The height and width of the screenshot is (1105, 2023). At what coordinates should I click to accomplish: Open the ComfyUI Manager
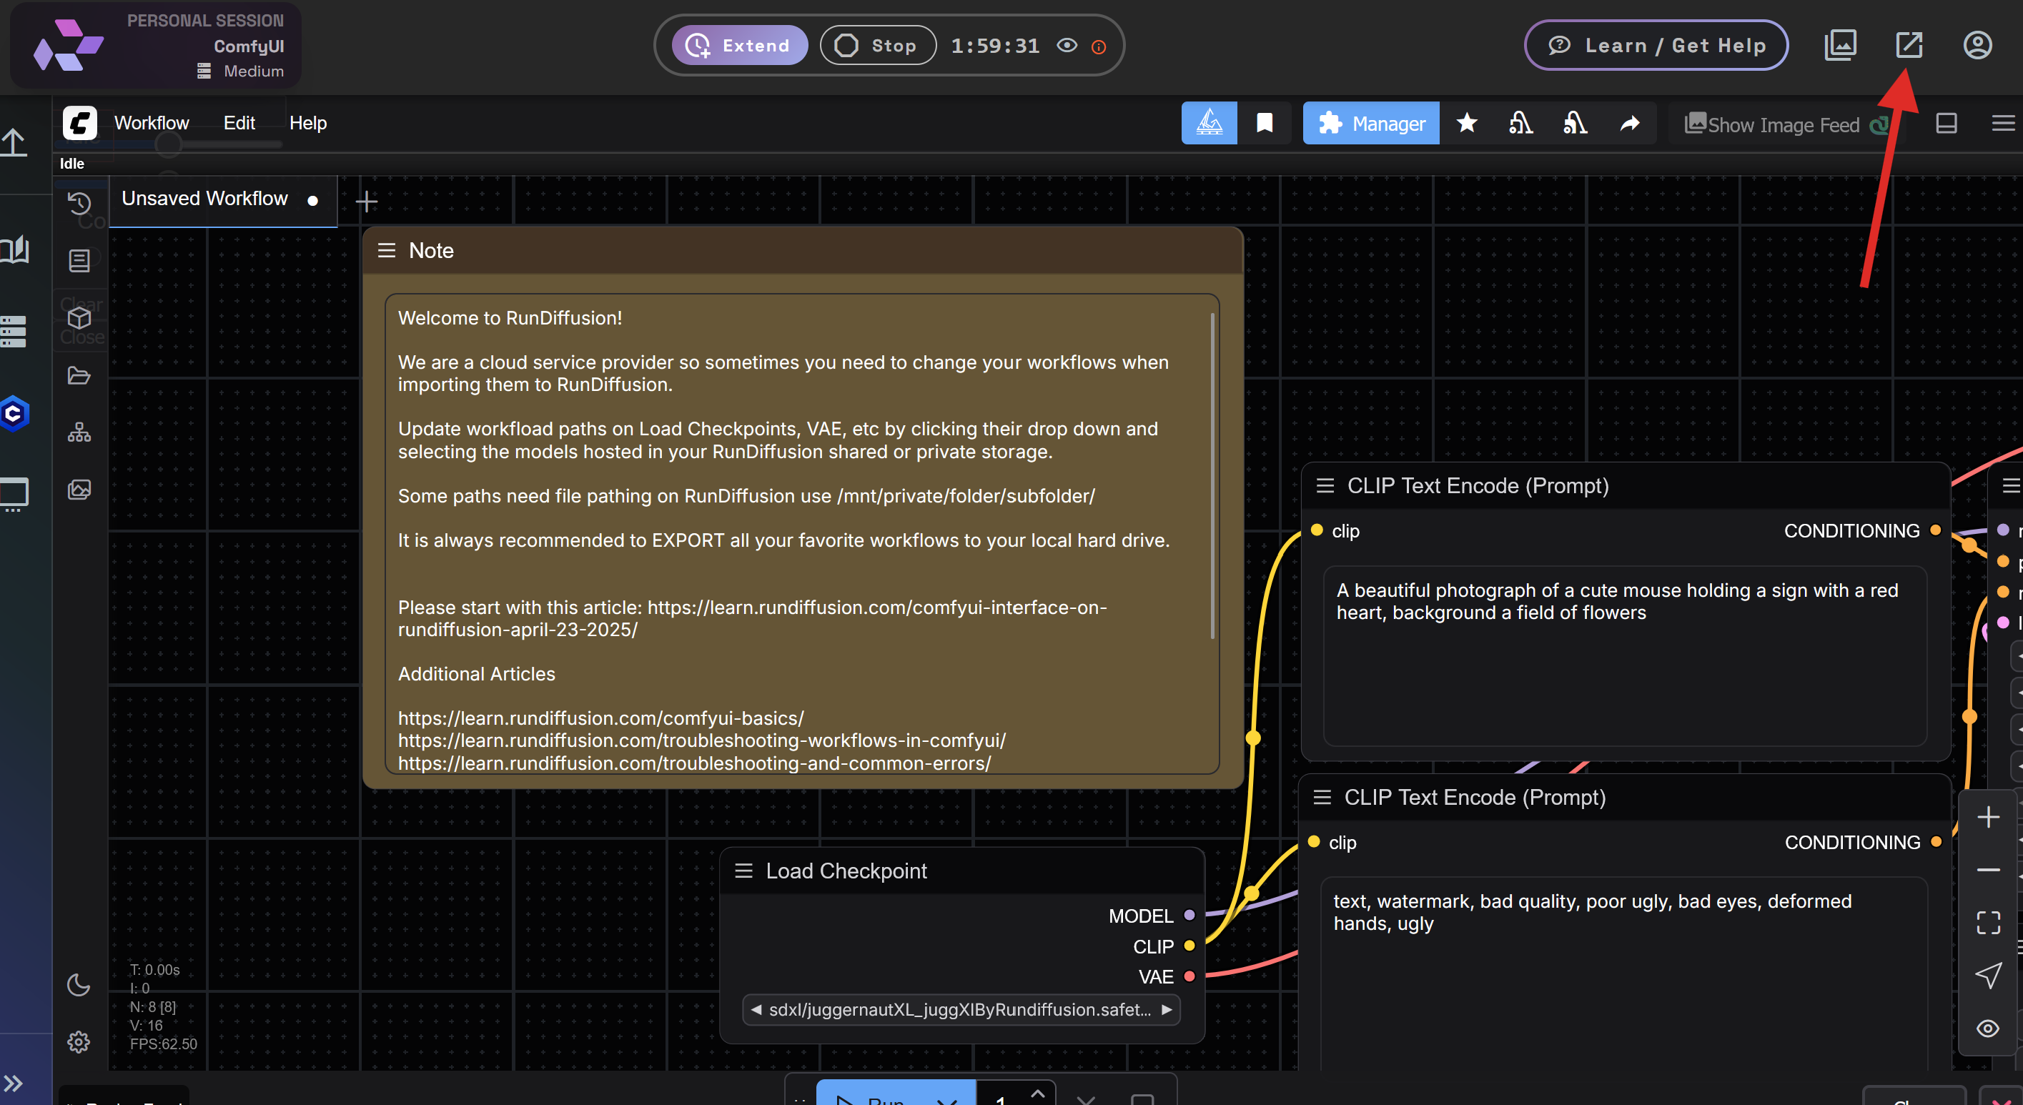[x=1370, y=124]
